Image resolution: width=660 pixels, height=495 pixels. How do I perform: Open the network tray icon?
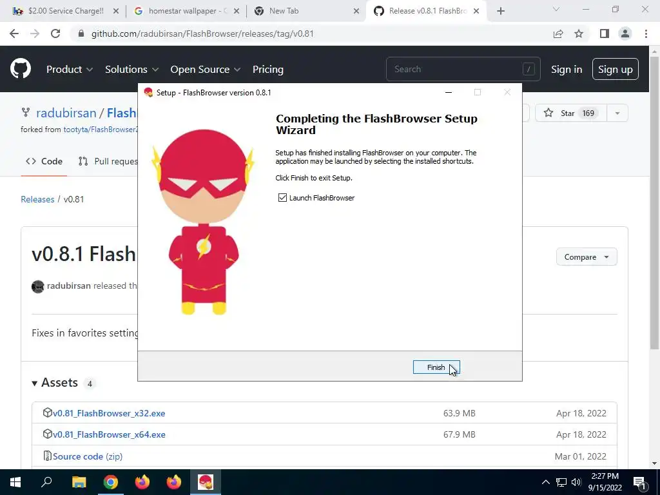coord(561,482)
